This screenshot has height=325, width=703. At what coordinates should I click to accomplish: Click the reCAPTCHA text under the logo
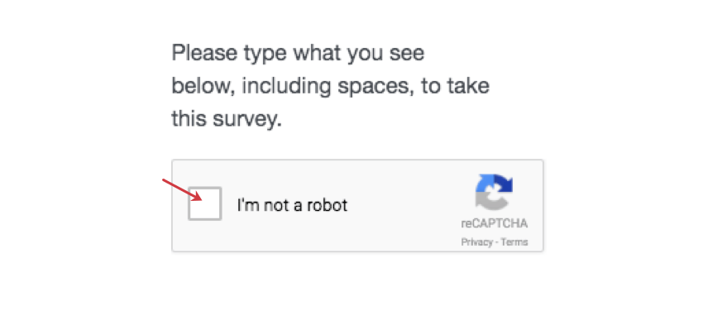(x=494, y=223)
